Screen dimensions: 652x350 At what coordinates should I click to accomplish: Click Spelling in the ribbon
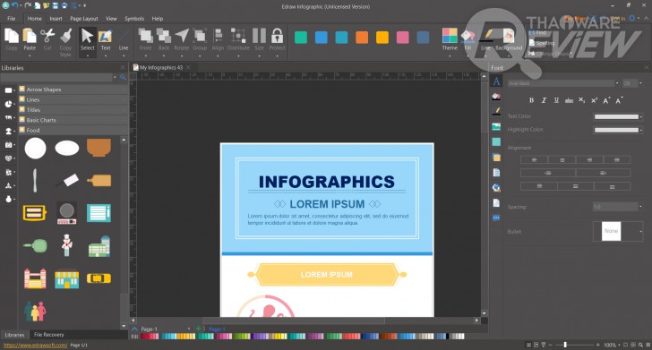click(542, 43)
